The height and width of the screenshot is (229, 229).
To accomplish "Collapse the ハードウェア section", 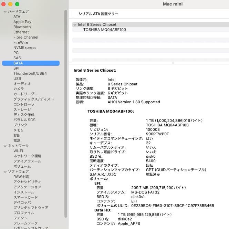I will (5, 12).
